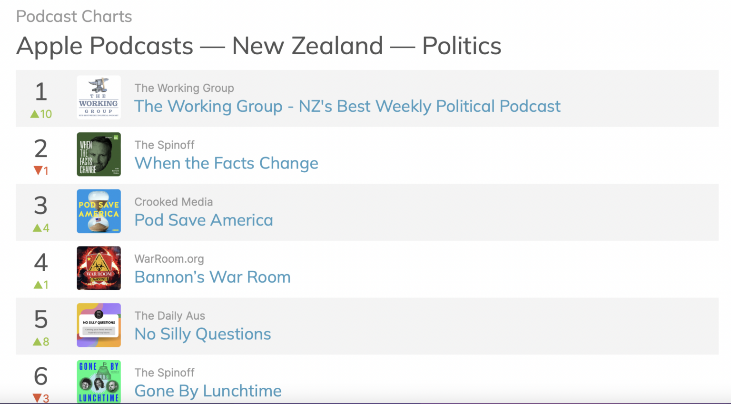Click the Bannon's War Room biohazard artwork

(99, 268)
